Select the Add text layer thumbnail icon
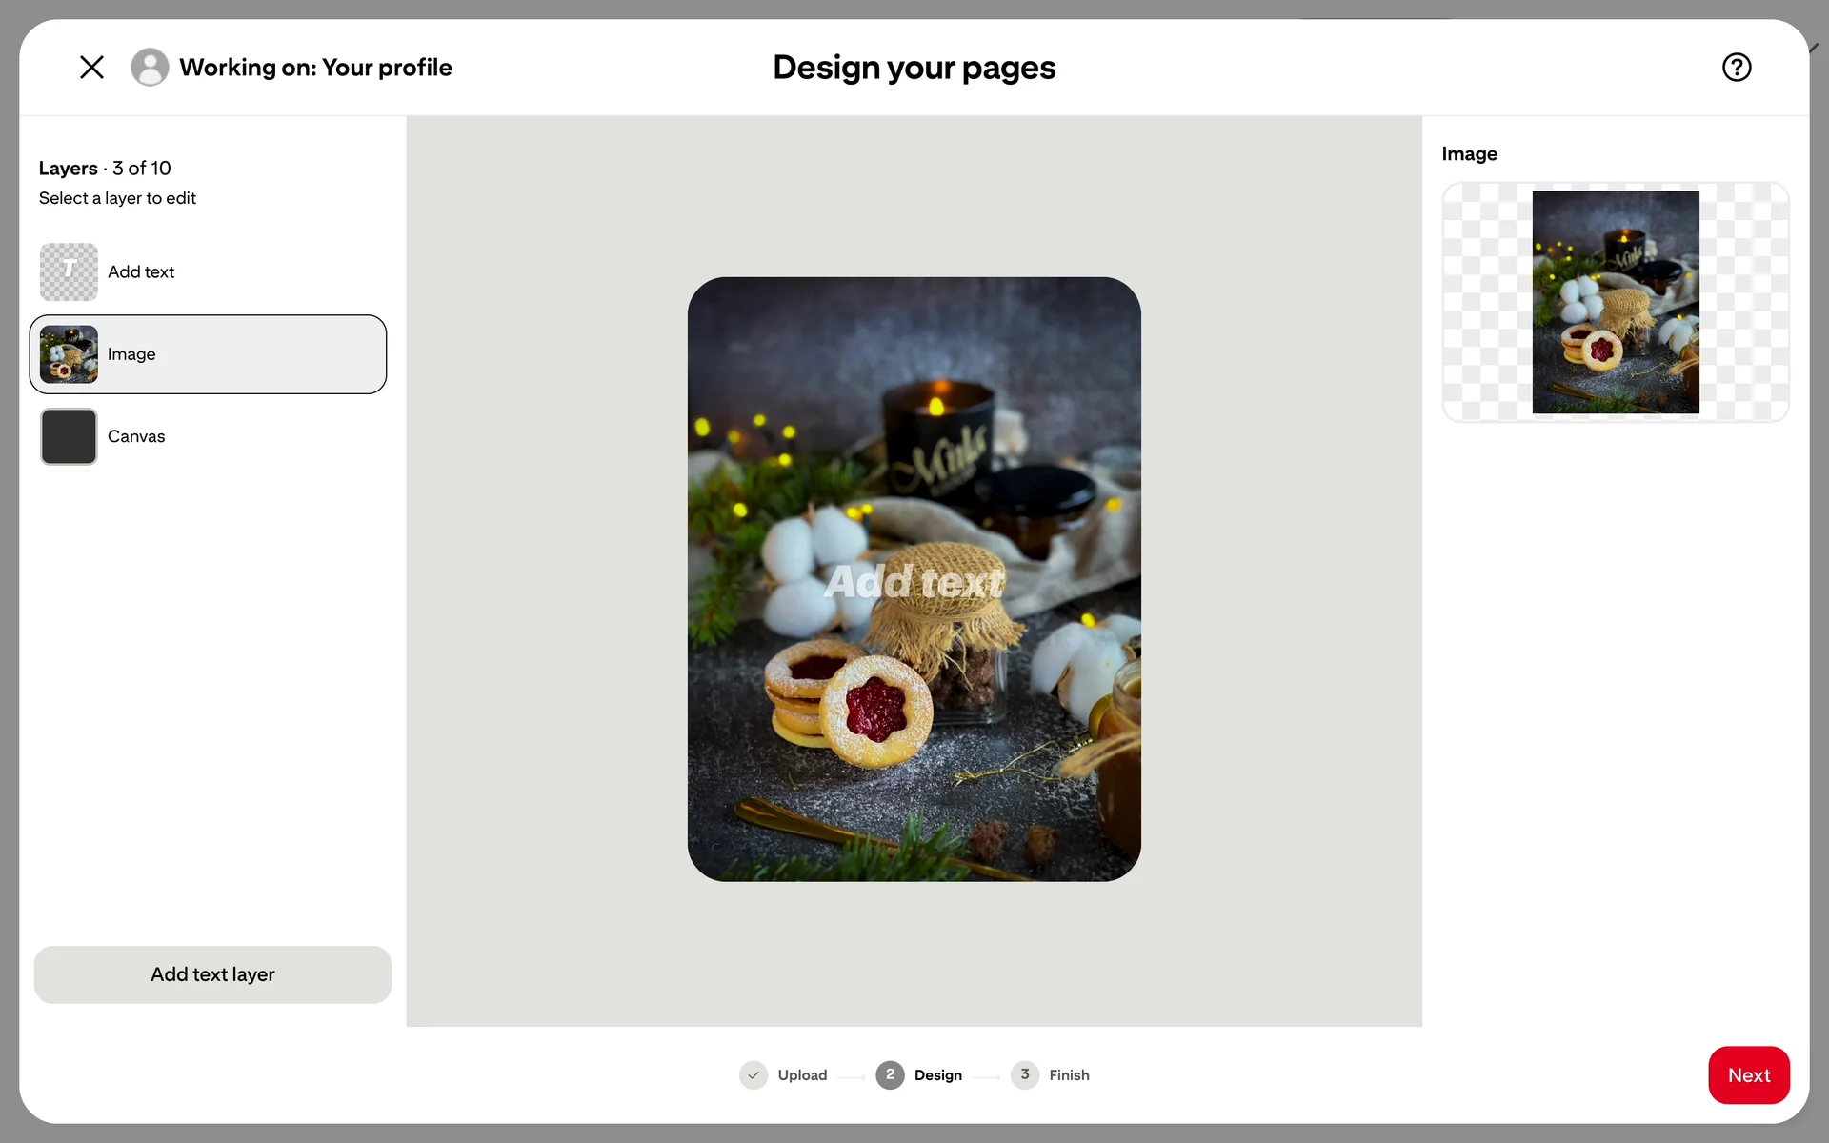This screenshot has width=1829, height=1143. click(x=69, y=271)
